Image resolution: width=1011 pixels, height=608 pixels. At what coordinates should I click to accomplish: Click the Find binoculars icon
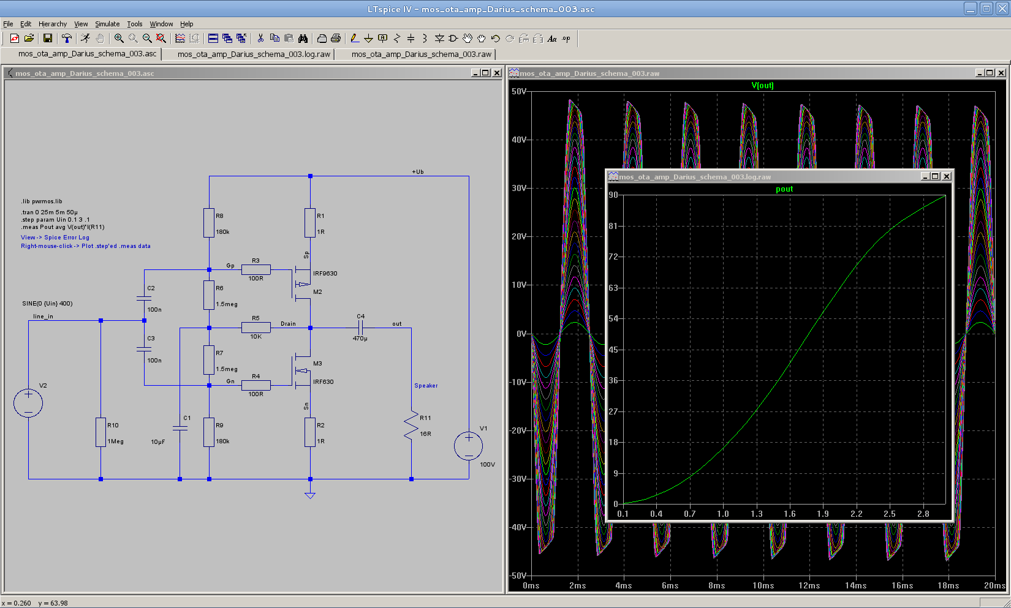point(303,39)
